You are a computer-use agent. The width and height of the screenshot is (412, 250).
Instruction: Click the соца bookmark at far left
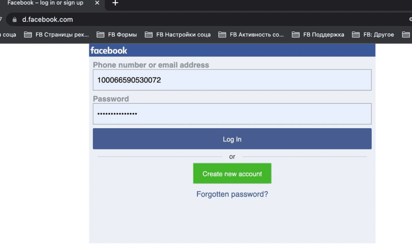click(8, 34)
